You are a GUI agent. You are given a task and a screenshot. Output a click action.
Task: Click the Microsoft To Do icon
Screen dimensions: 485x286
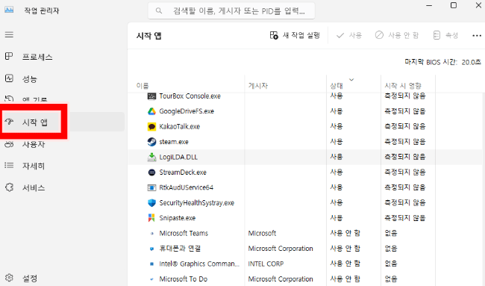(151, 279)
